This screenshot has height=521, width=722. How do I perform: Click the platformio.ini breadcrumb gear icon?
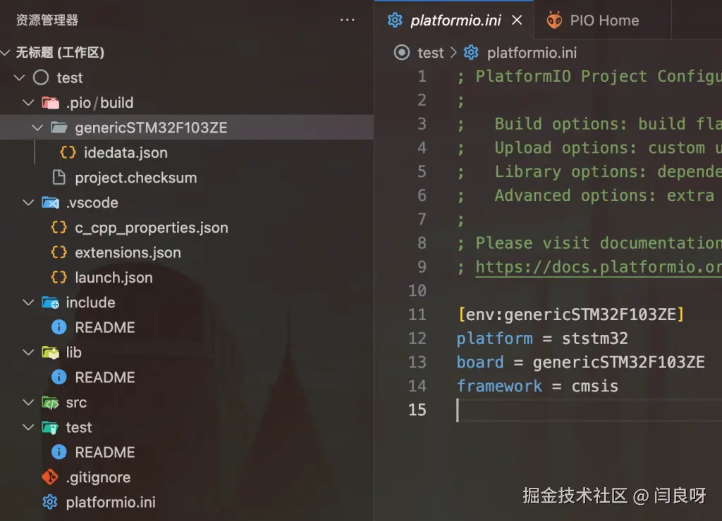click(470, 52)
